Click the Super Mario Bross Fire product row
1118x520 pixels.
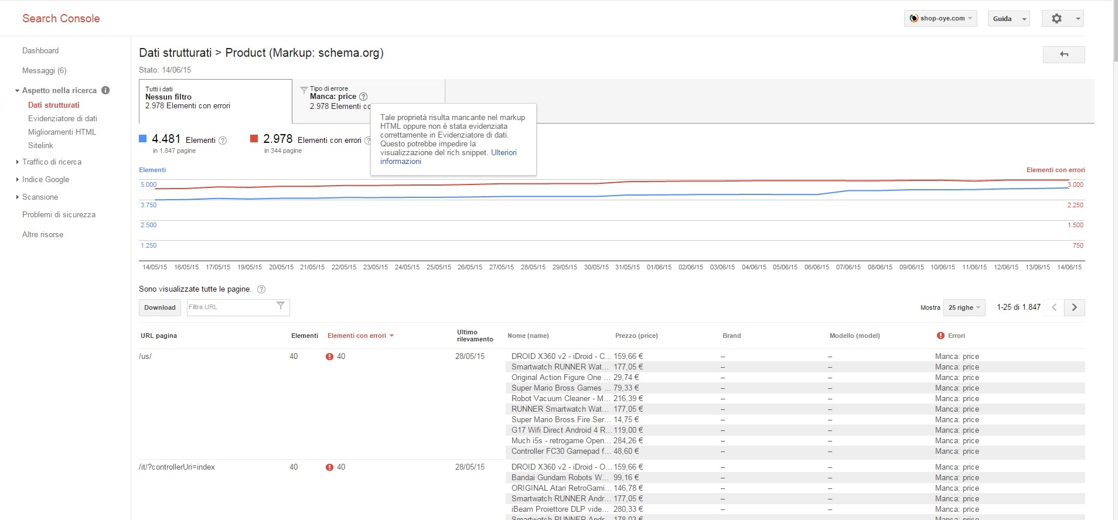click(795, 420)
